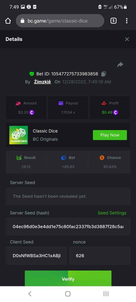The image size is (136, 302).
Task: Open the browser three-dot menu
Action: [x=127, y=21]
